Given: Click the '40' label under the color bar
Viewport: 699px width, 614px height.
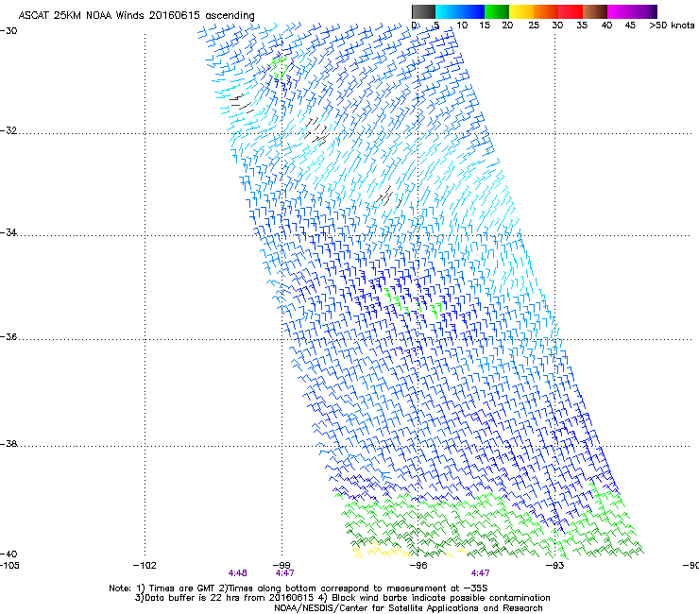Looking at the screenshot, I should 606,26.
